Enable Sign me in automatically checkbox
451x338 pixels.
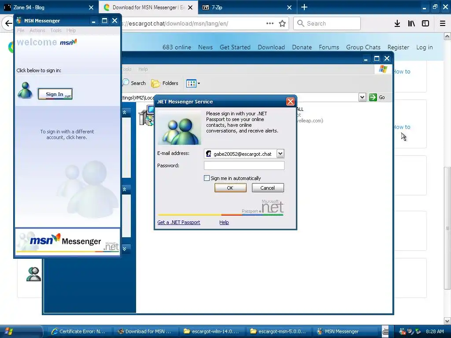(207, 178)
